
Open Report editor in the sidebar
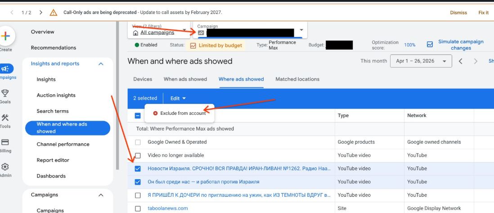(53, 160)
